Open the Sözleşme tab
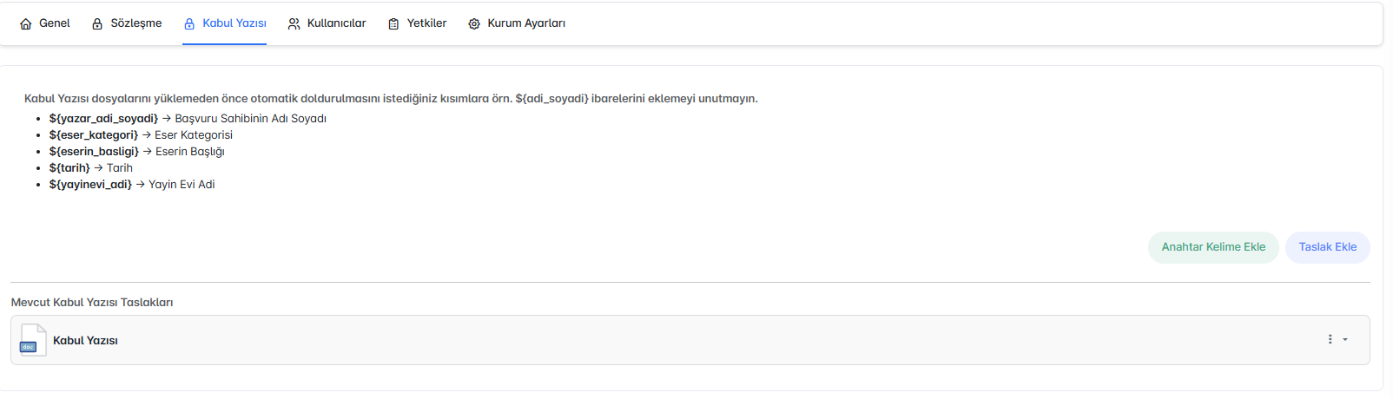The height and width of the screenshot is (399, 1393). (136, 23)
